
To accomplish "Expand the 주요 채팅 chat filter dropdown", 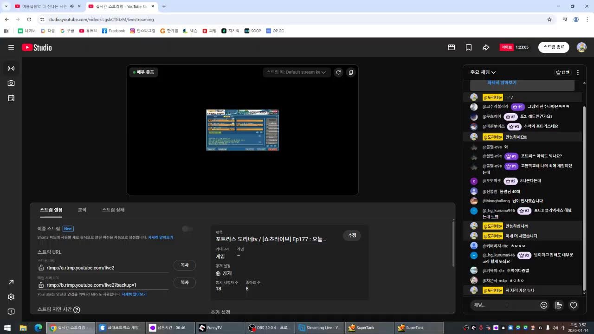I will [x=483, y=72].
